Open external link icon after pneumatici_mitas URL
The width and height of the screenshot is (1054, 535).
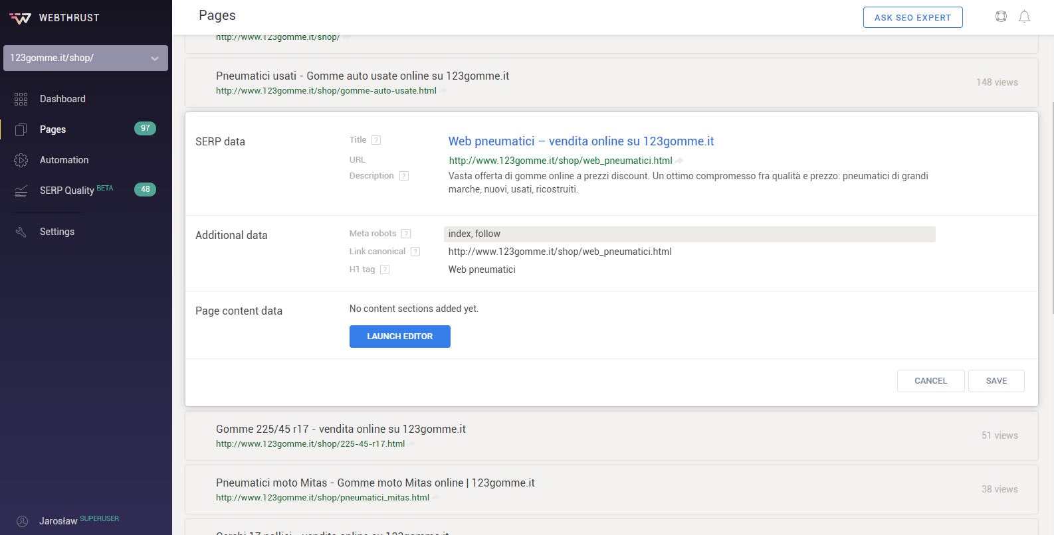[436, 498]
